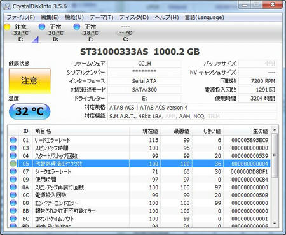Select row 04 スタート/ストップ回数

click(x=139, y=156)
